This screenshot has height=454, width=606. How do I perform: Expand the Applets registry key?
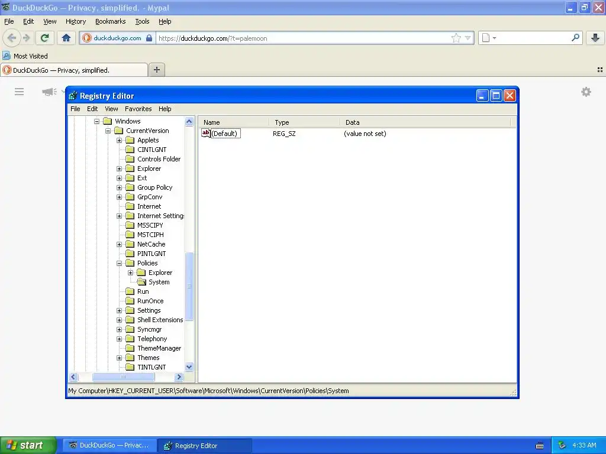pyautogui.click(x=119, y=140)
